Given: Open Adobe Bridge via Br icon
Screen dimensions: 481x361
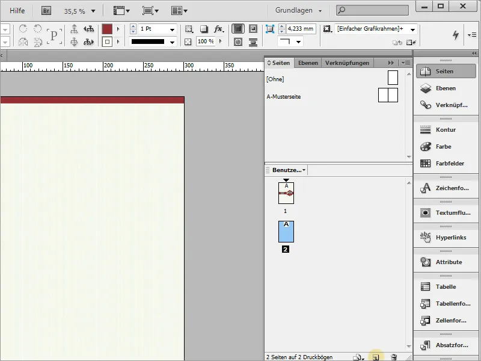Looking at the screenshot, I should 46,11.
